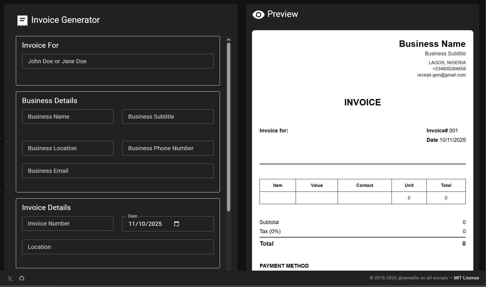Click the Location field under Invoice Details
The height and width of the screenshot is (287, 486).
coord(118,247)
